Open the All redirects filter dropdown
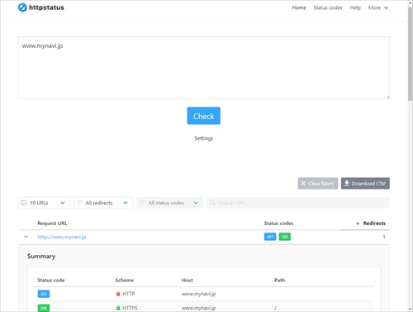Image resolution: width=413 pixels, height=312 pixels. [x=103, y=203]
